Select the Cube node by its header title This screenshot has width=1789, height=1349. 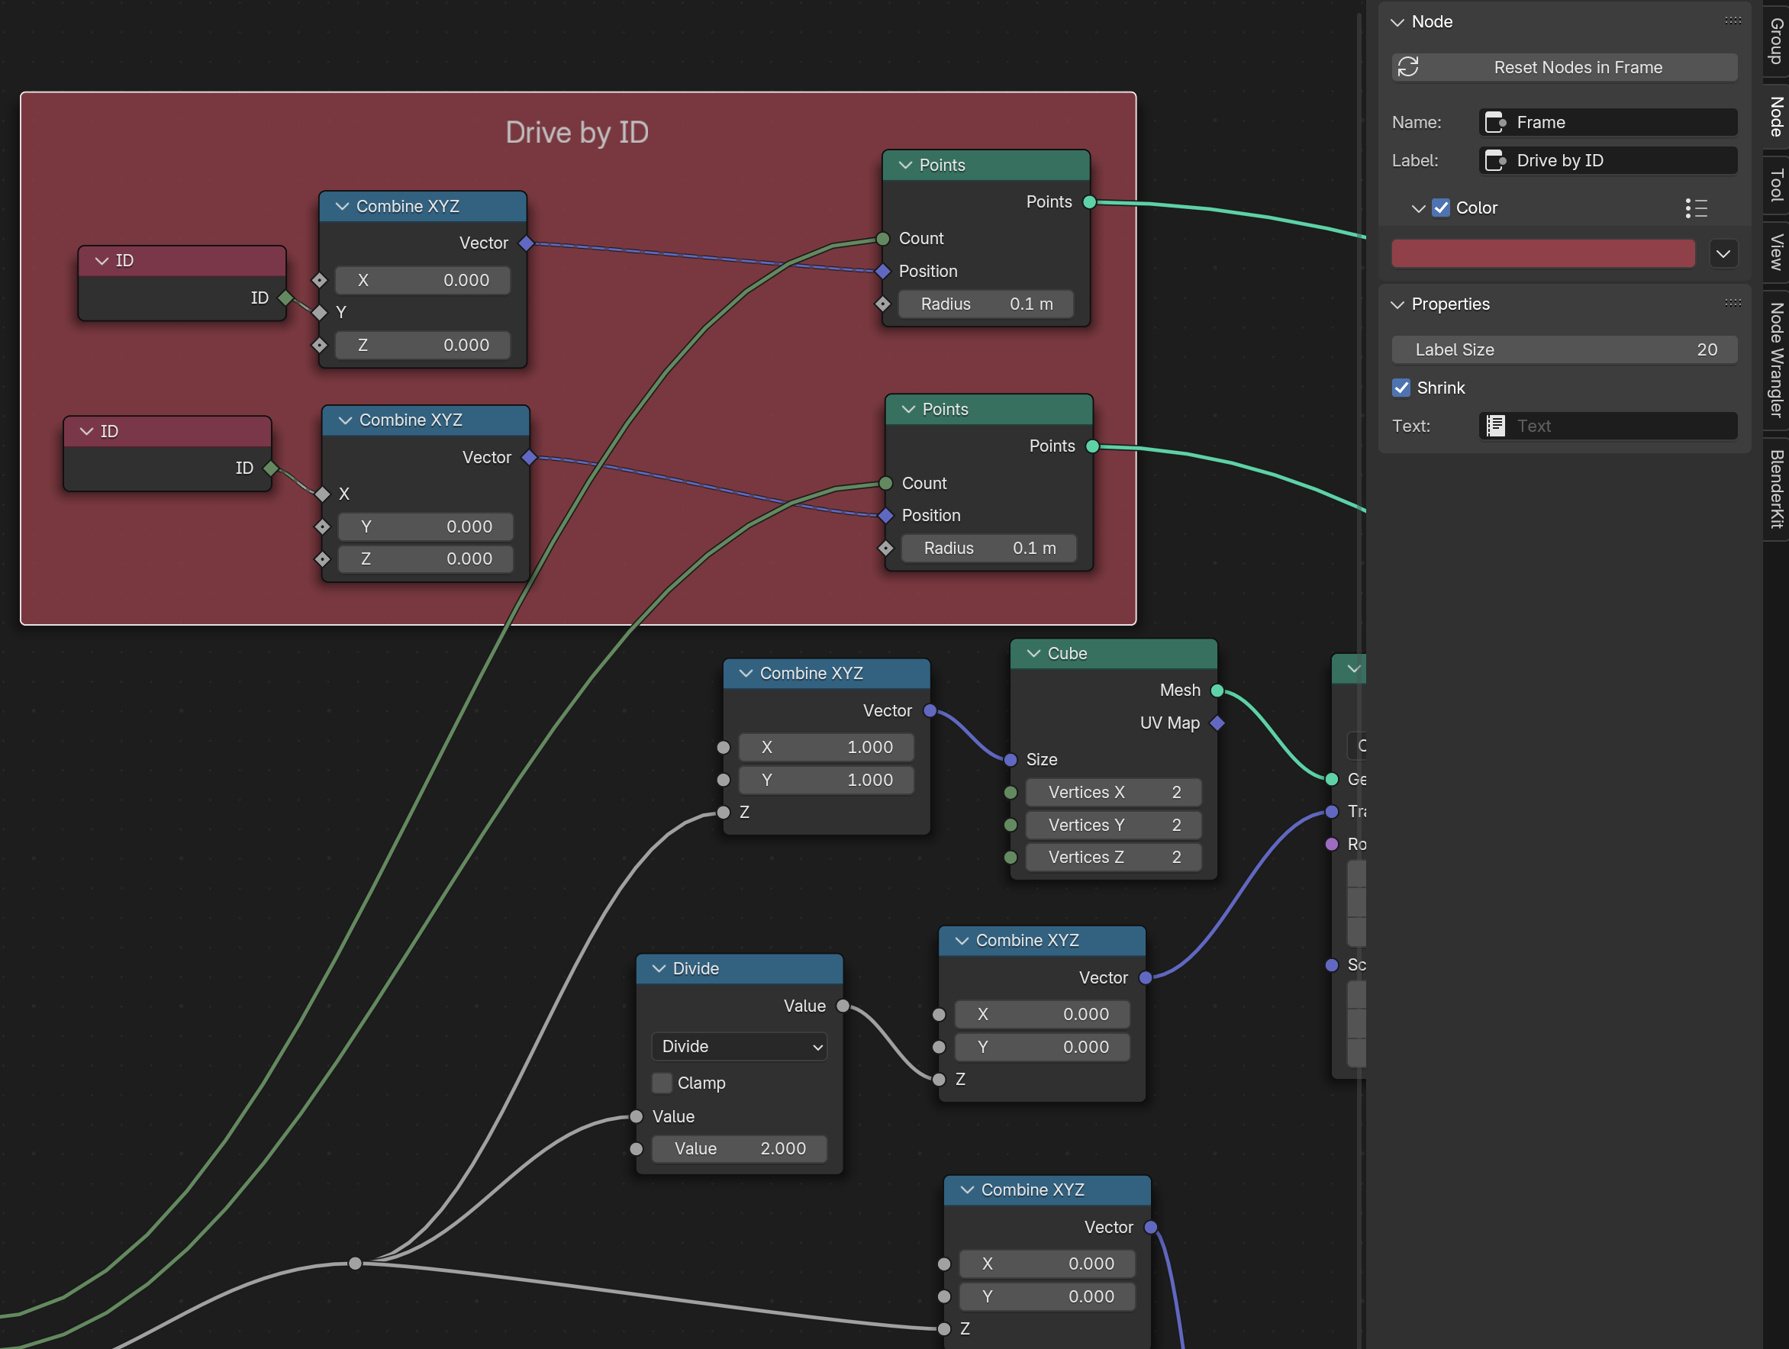click(x=1067, y=653)
